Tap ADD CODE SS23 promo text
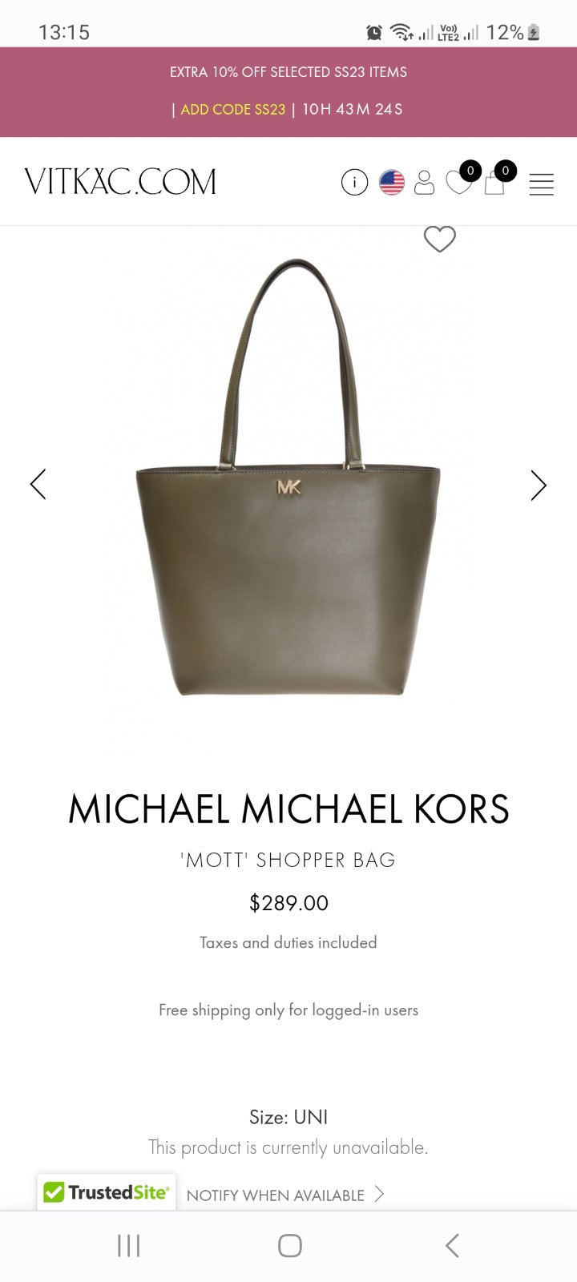 click(233, 110)
